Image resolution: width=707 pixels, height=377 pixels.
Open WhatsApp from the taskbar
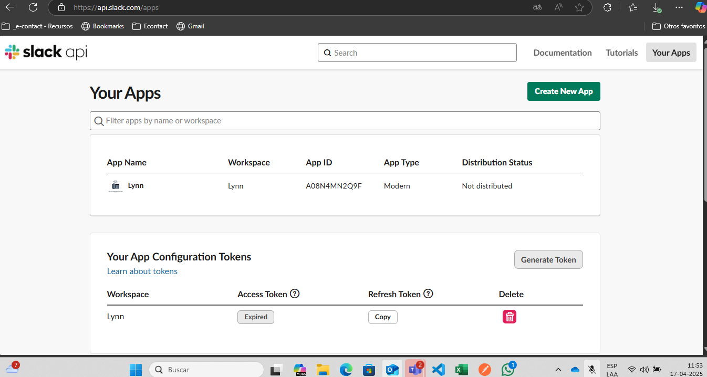(507, 369)
